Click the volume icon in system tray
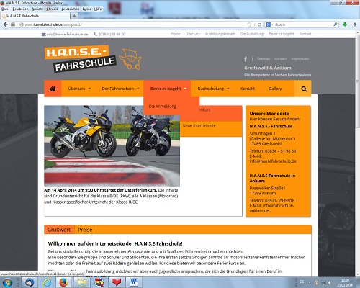360x288 pixels. (x=330, y=282)
